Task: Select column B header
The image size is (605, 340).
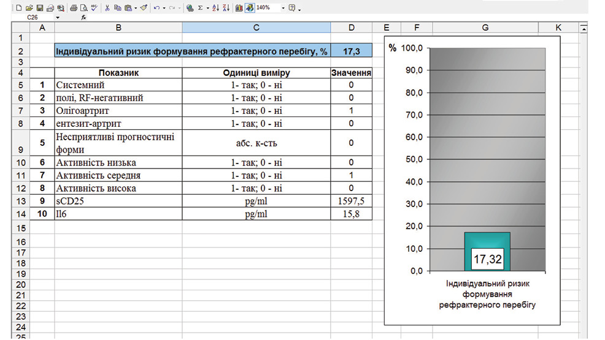Action: [x=118, y=28]
